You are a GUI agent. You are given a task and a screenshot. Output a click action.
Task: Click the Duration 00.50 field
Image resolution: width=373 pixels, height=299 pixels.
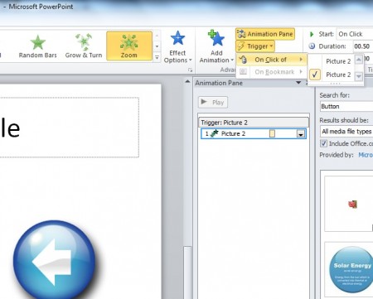coord(363,46)
